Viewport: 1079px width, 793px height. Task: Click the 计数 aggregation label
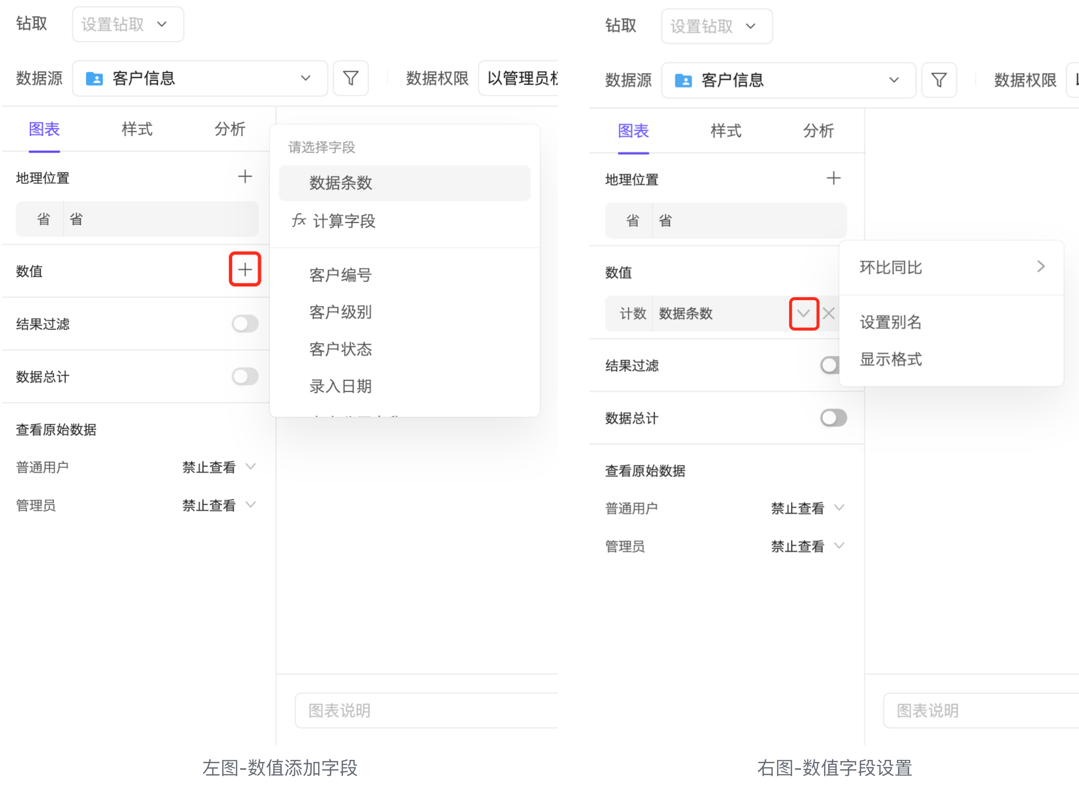[x=633, y=313]
